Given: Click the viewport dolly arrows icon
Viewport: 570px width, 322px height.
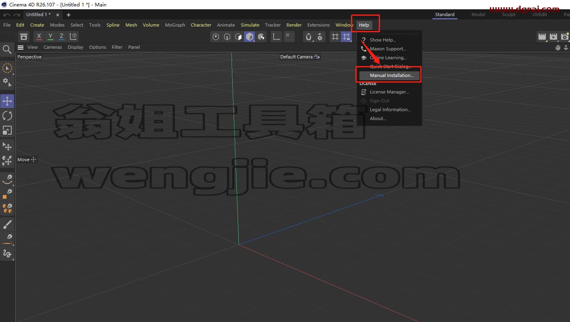Looking at the screenshot, I should point(566,48).
